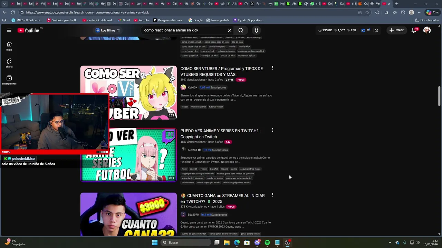
Task: Open the Crear create menu
Action: (x=396, y=30)
